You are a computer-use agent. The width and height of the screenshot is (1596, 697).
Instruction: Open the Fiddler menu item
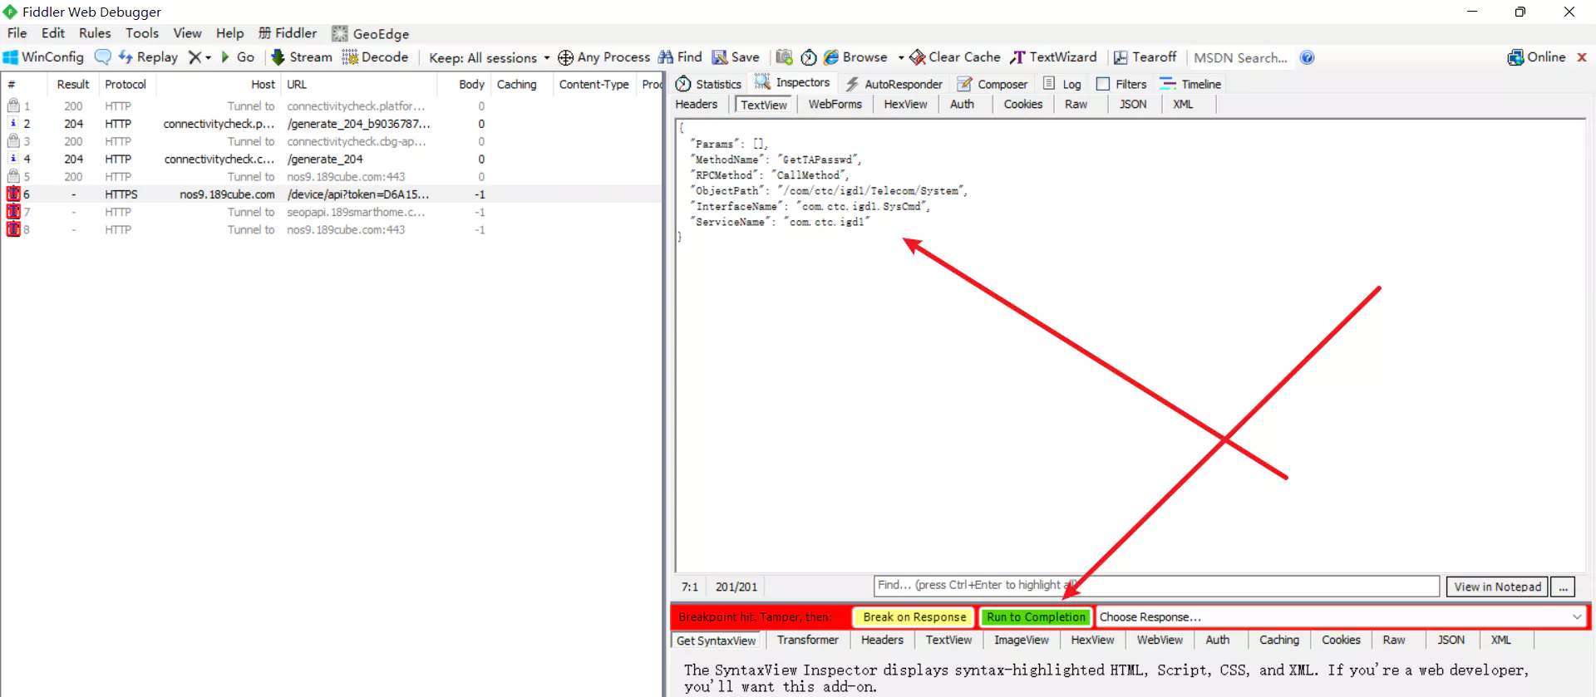click(288, 33)
